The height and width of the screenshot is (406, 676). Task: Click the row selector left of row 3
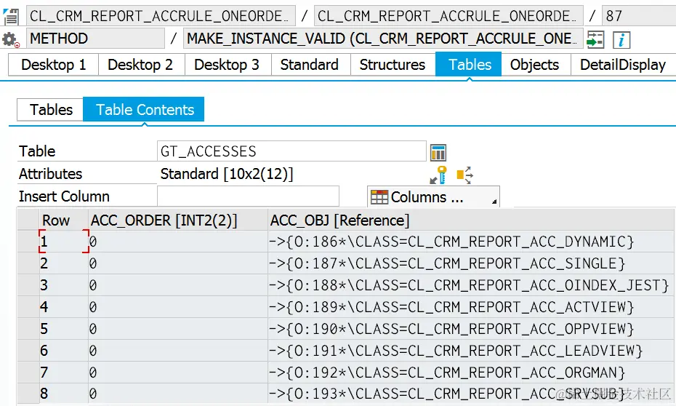28,285
